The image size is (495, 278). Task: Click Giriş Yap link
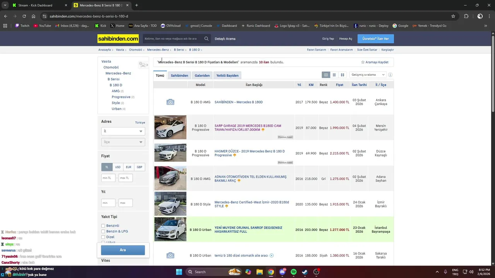point(328,39)
